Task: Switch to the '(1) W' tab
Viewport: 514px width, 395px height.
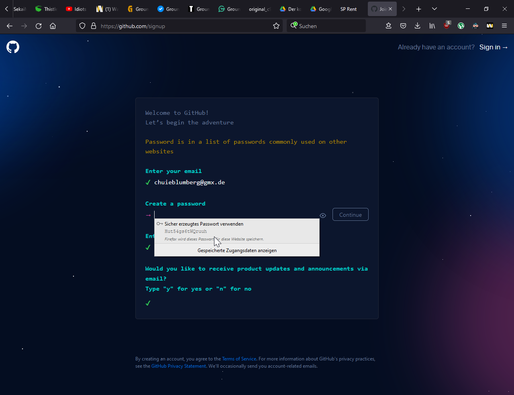Action: pyautogui.click(x=108, y=9)
